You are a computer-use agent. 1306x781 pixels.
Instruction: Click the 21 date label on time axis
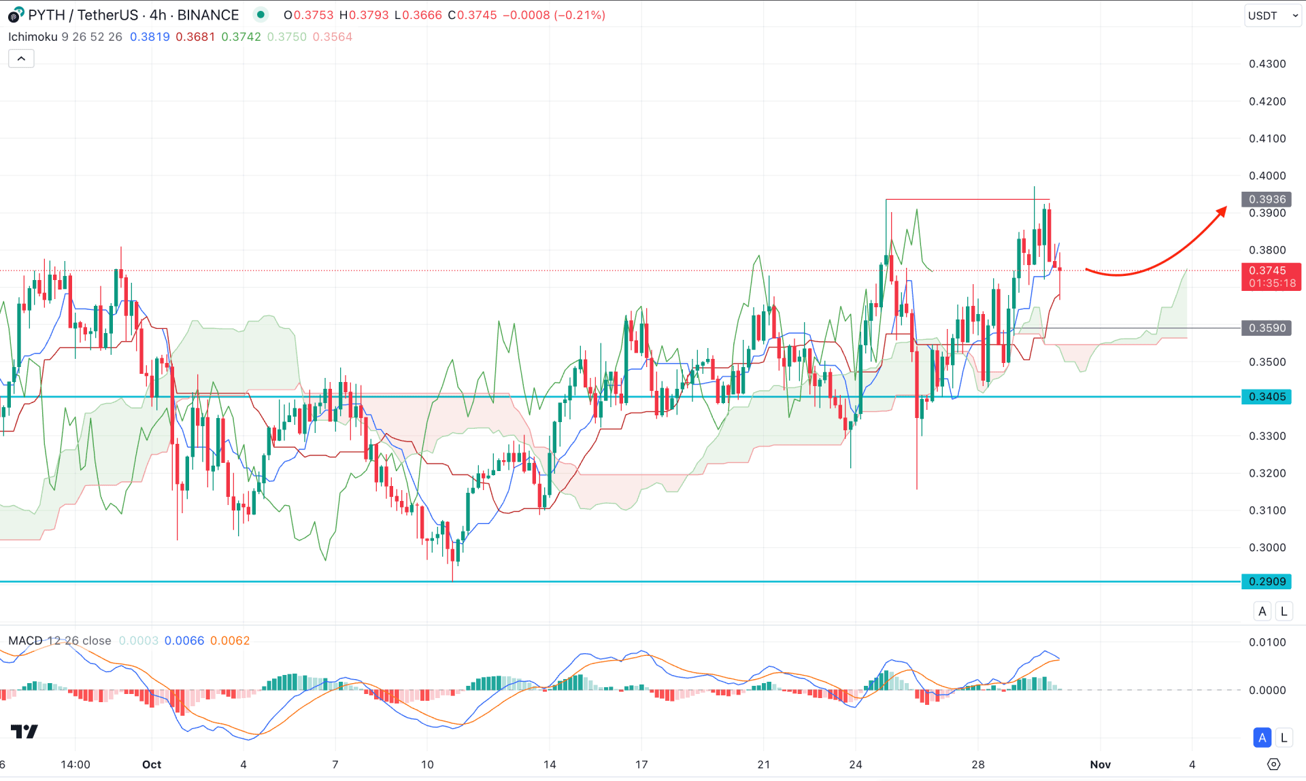(763, 764)
